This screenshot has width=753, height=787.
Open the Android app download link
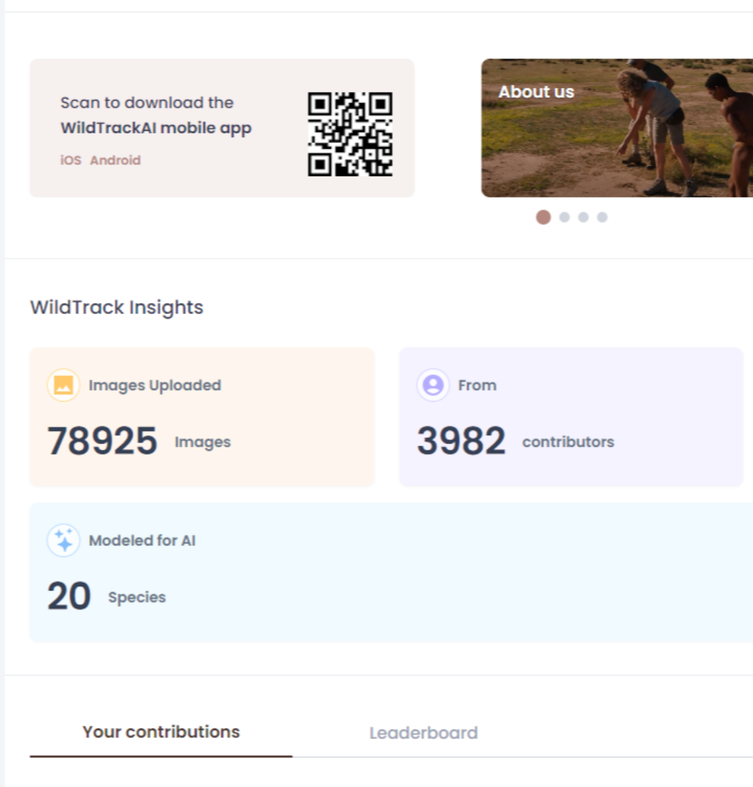click(116, 160)
